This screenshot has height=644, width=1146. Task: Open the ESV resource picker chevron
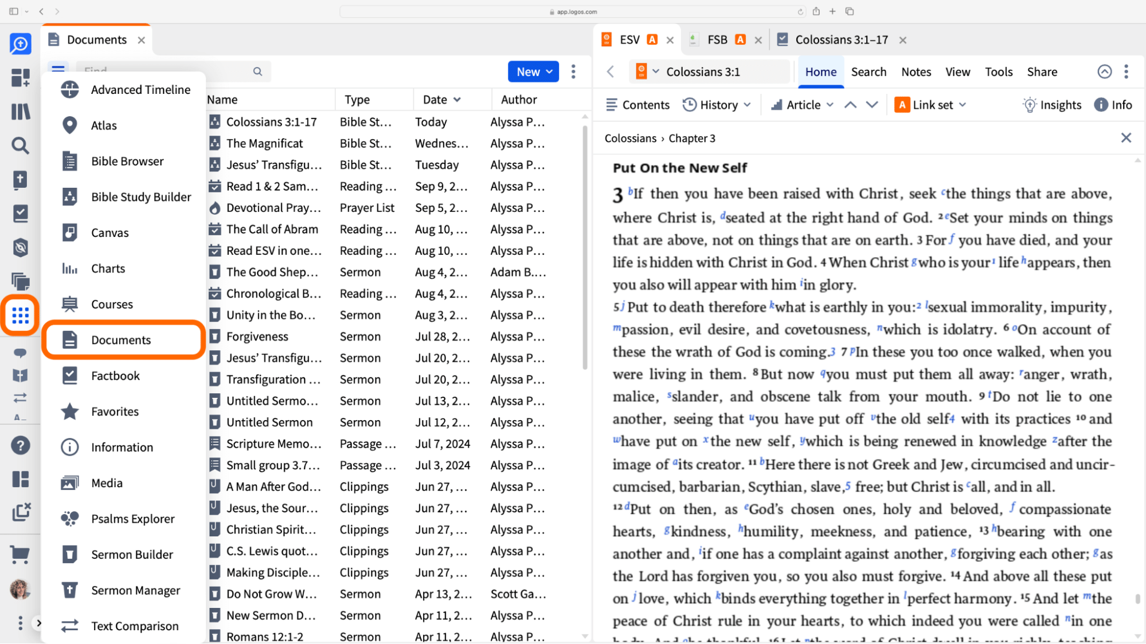coord(655,72)
